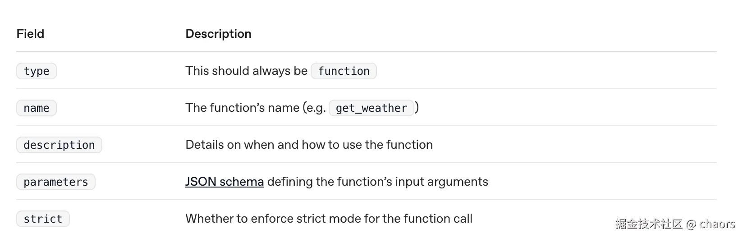Click "Whether to enforce strict mode" sentence
Screen dimensions: 743x238
329,219
